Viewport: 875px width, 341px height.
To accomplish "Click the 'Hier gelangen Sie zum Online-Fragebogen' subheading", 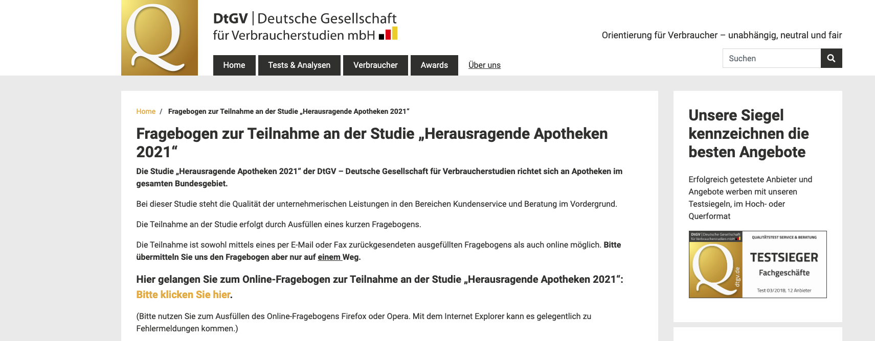I will (x=379, y=279).
